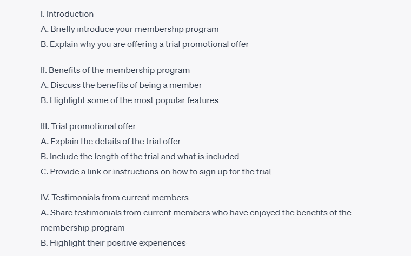Click 'A. Explain the details of the trial offer'

111,142
